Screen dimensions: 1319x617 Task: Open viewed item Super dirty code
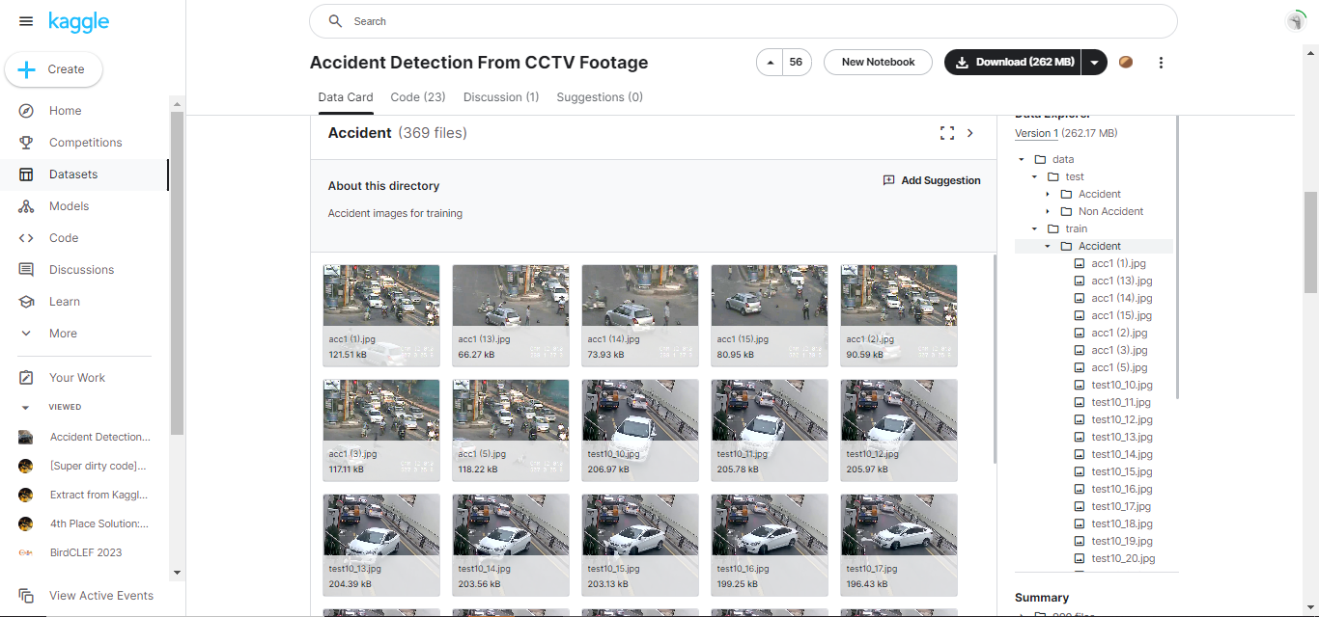[98, 466]
